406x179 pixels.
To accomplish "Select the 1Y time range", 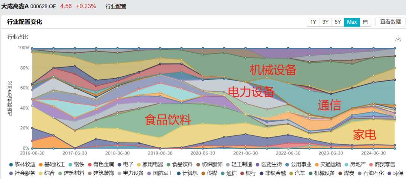I will [313, 22].
